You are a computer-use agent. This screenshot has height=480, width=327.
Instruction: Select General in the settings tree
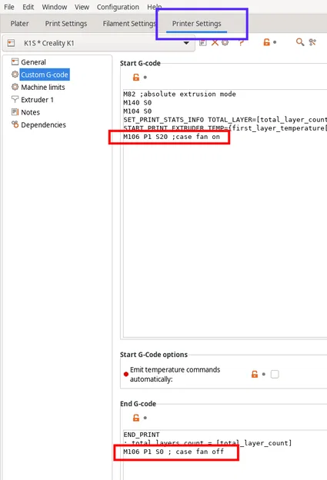33,62
